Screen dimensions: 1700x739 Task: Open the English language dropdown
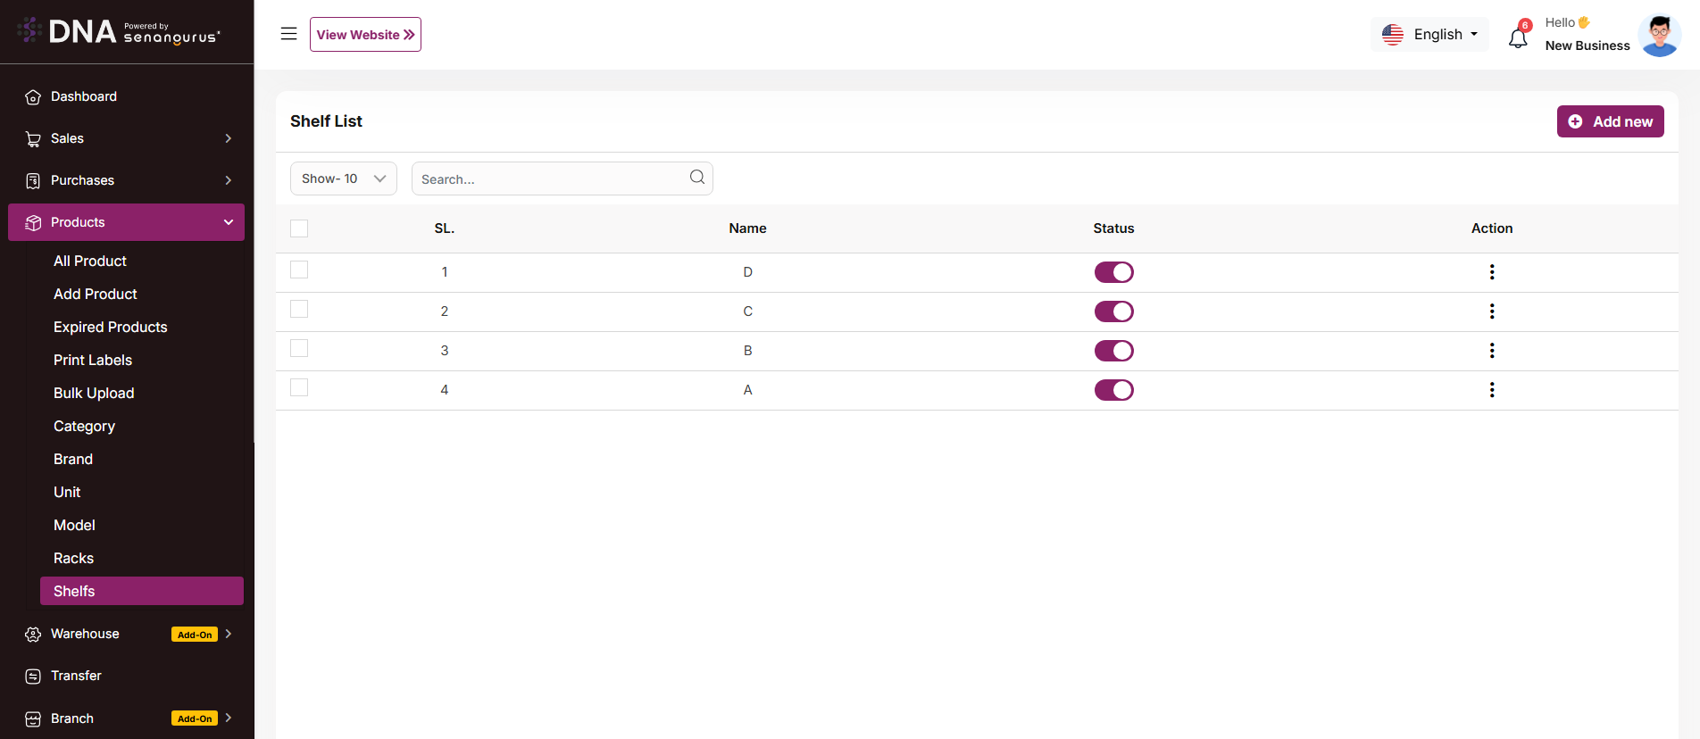pos(1429,35)
